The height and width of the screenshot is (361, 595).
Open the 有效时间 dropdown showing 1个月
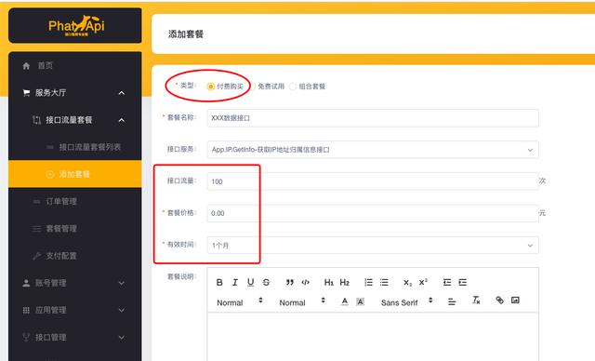point(373,246)
